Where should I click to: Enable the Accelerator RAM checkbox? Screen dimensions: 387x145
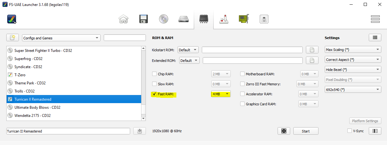point(242,94)
